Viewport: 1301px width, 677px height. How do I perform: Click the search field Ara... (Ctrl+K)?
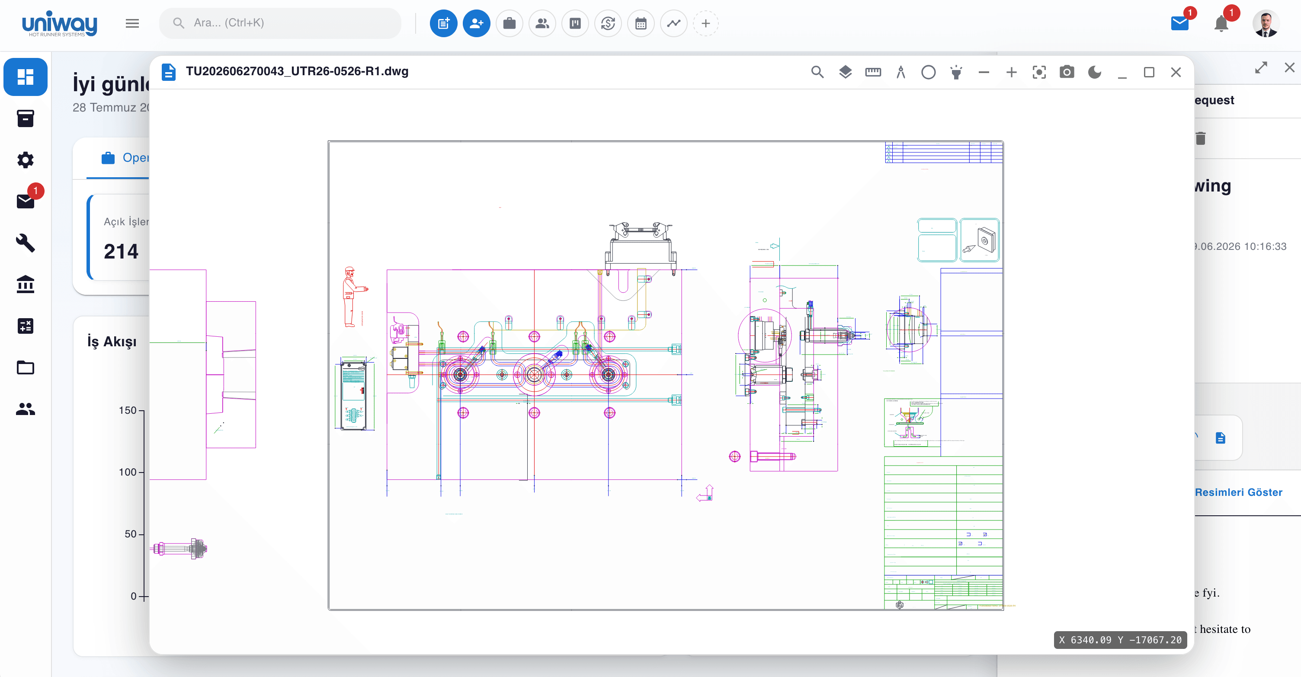point(280,23)
